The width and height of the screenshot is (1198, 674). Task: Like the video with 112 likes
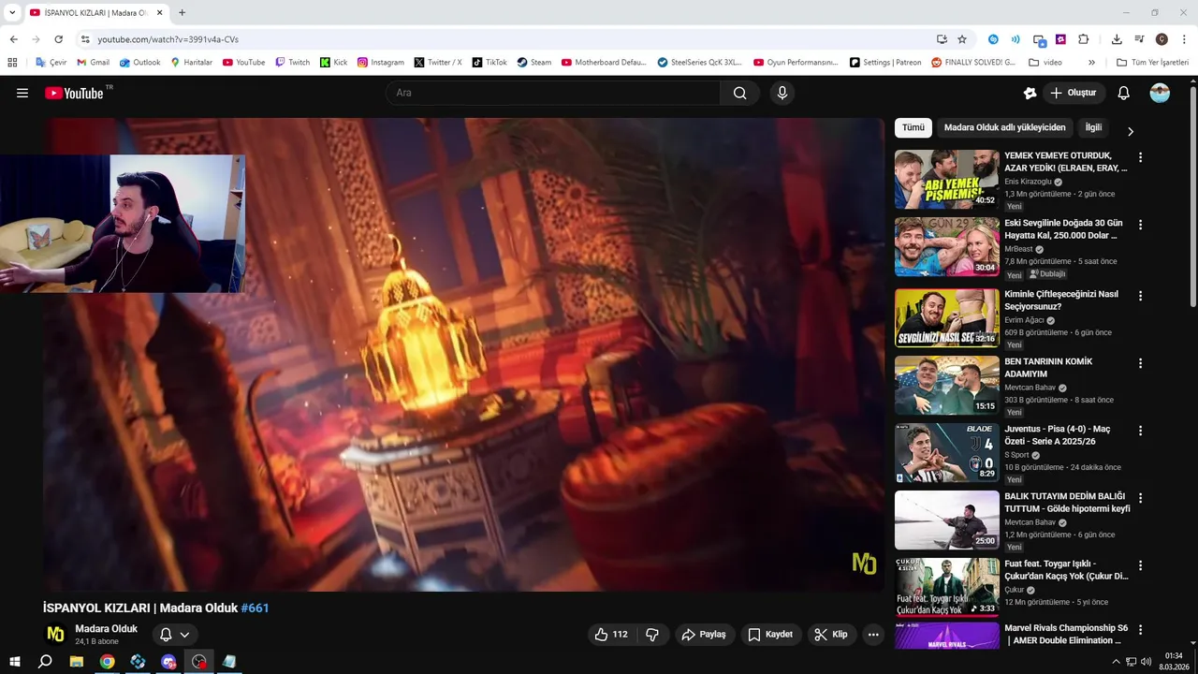(x=610, y=635)
